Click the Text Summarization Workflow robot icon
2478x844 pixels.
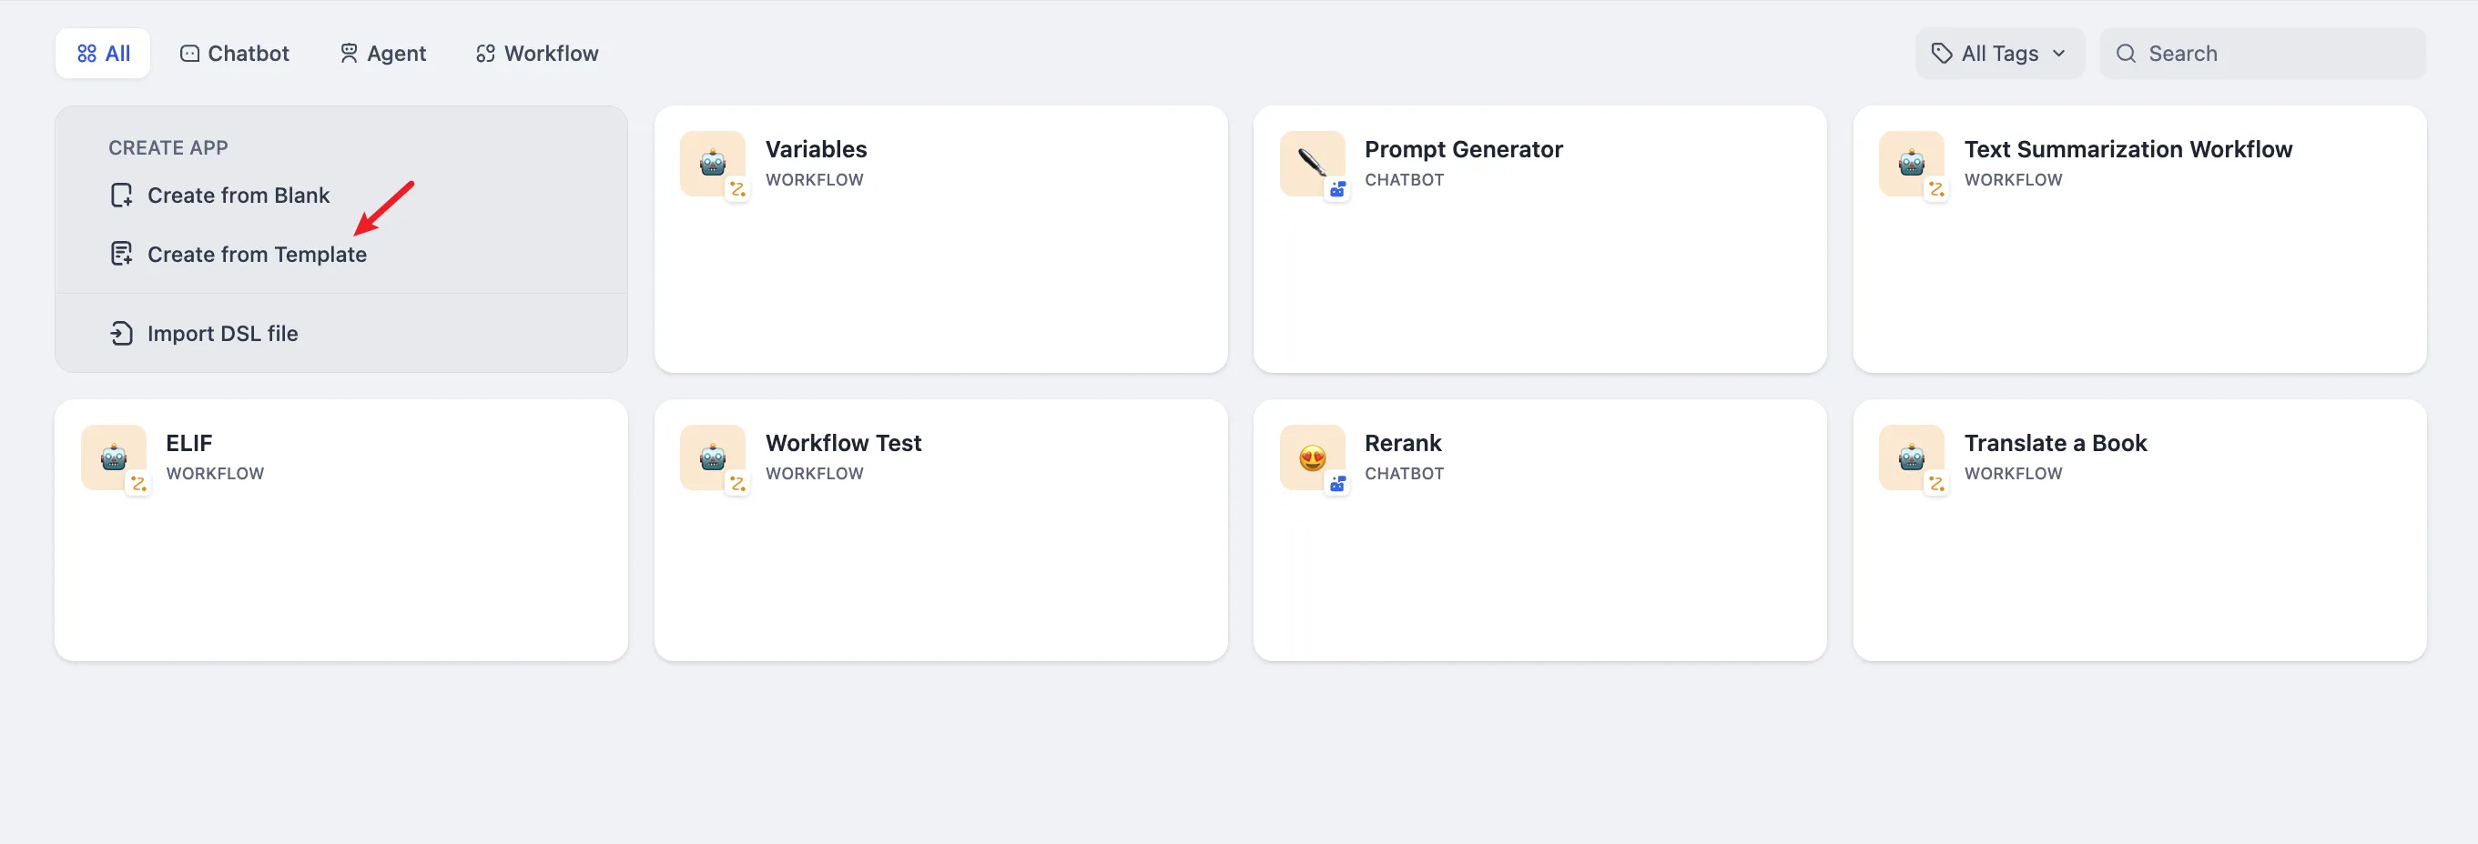1912,164
